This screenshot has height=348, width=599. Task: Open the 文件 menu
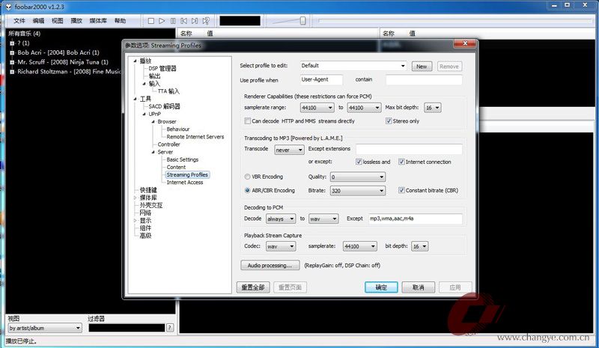19,21
